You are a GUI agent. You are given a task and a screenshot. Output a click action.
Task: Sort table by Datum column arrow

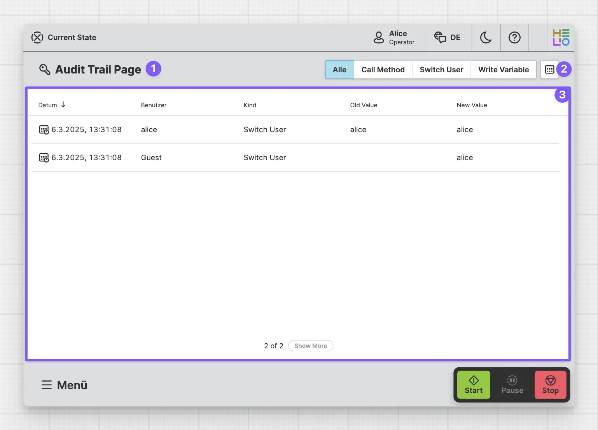(x=63, y=105)
